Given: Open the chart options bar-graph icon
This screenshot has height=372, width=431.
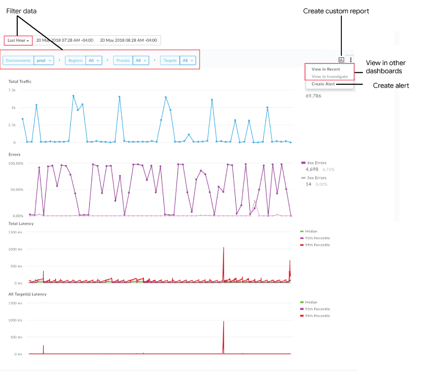Looking at the screenshot, I should click(341, 60).
